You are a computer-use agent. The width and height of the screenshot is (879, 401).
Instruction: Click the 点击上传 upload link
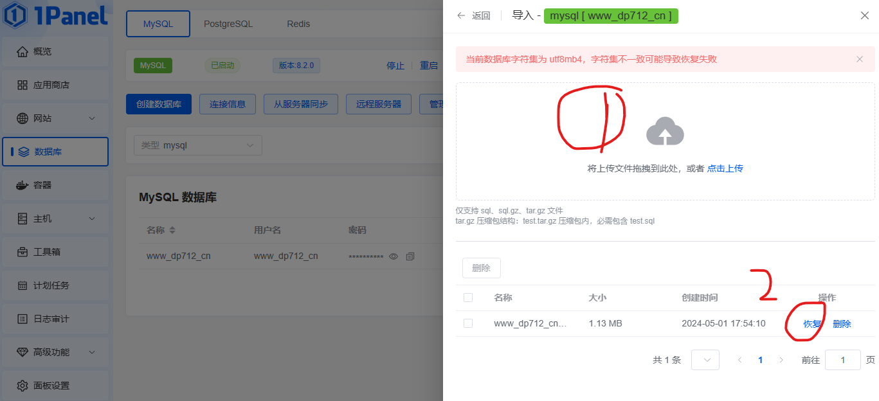coord(725,168)
